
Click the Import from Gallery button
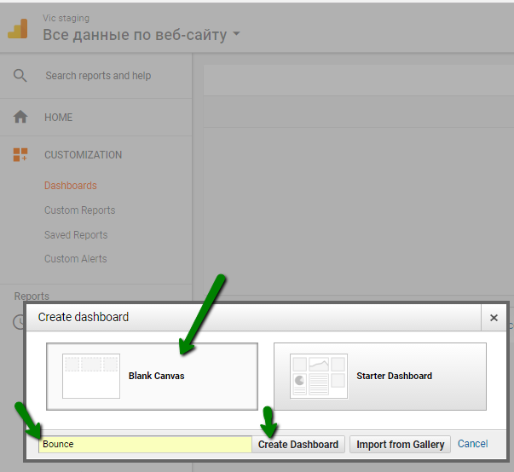[401, 445]
